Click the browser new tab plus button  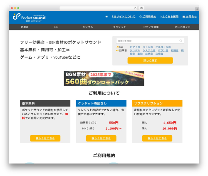coord(197,9)
